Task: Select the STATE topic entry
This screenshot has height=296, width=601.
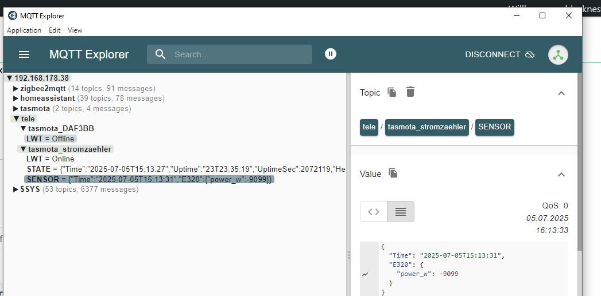Action: (187, 169)
